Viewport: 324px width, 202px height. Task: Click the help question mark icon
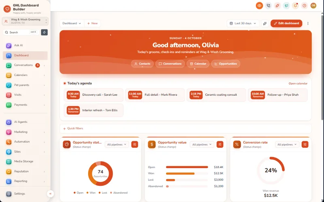pos(305,6)
